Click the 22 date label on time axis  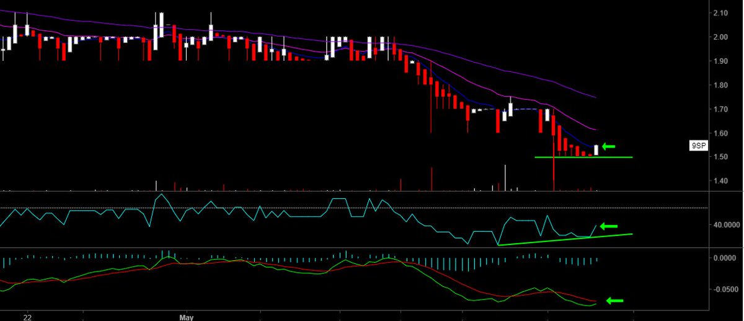(x=27, y=317)
